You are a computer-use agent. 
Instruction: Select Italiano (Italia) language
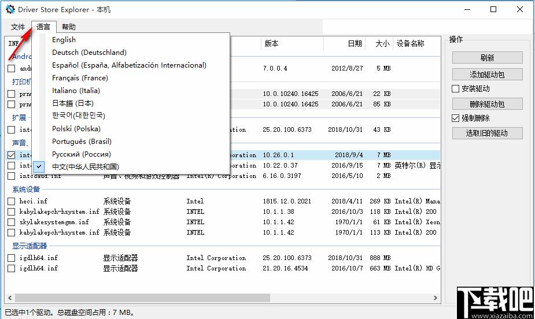point(76,90)
